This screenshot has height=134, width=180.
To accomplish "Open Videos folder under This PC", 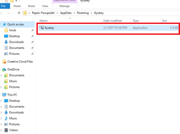I will 13,130.
